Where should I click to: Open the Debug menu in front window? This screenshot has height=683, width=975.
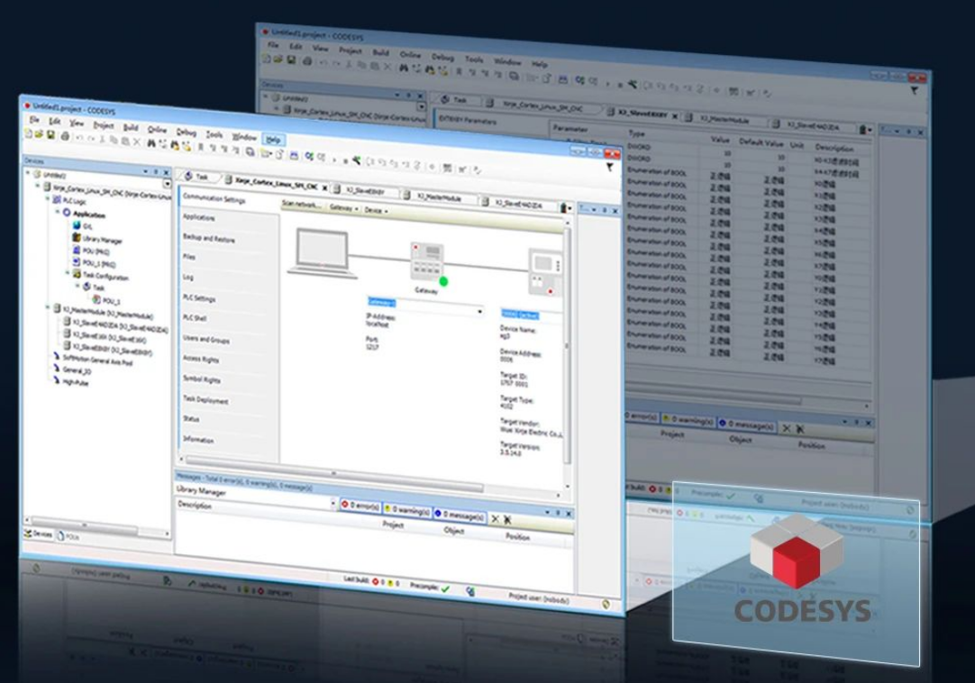(x=186, y=132)
